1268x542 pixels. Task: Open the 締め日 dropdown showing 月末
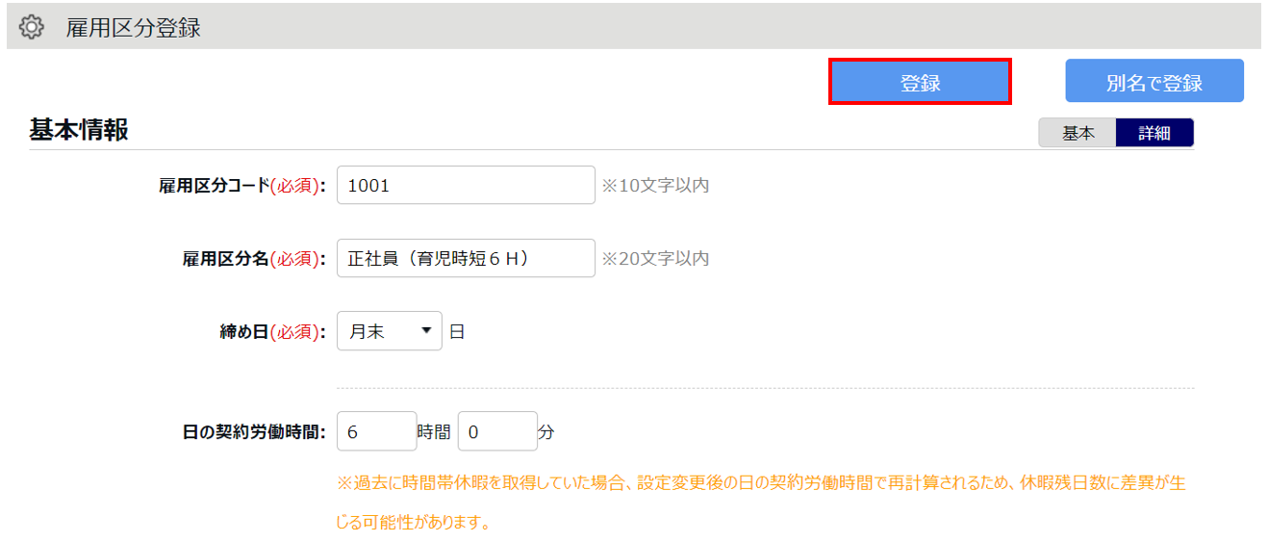(390, 331)
